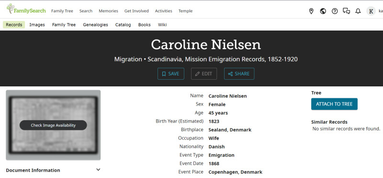Click ATTACH TO TREE button
383x178 pixels.
(x=334, y=104)
